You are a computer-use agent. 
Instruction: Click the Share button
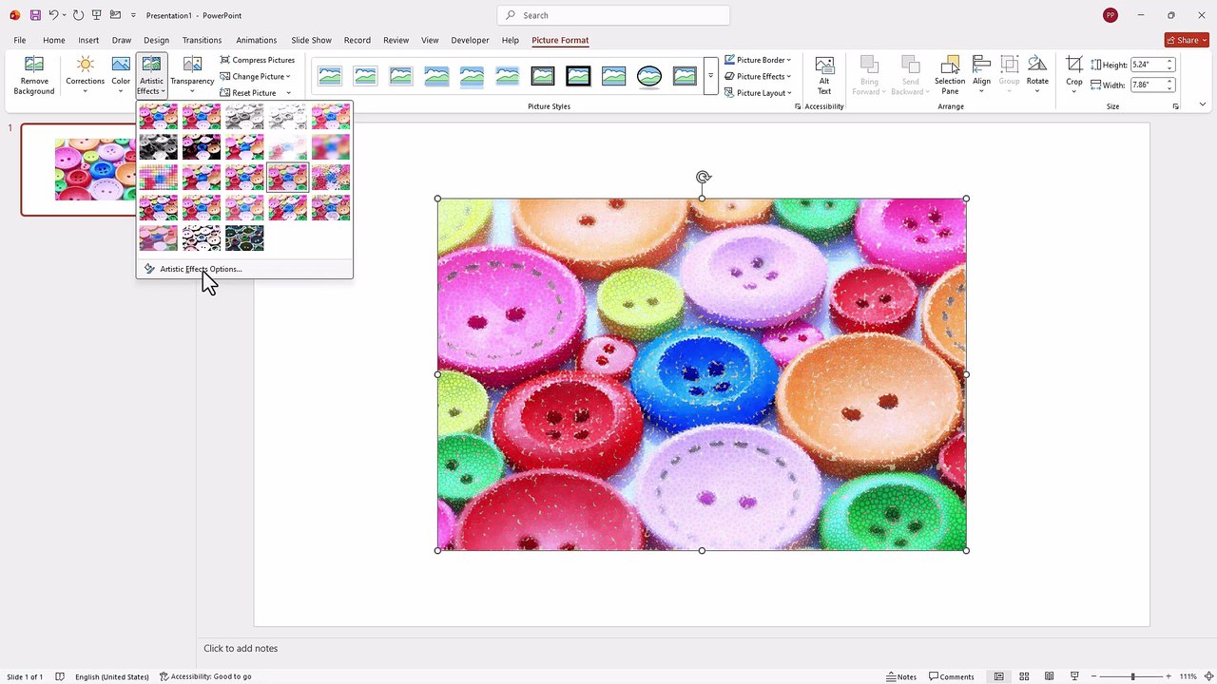pos(1187,40)
